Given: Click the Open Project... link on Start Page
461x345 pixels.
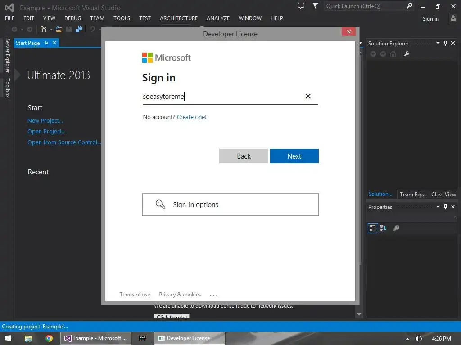Looking at the screenshot, I should point(46,132).
